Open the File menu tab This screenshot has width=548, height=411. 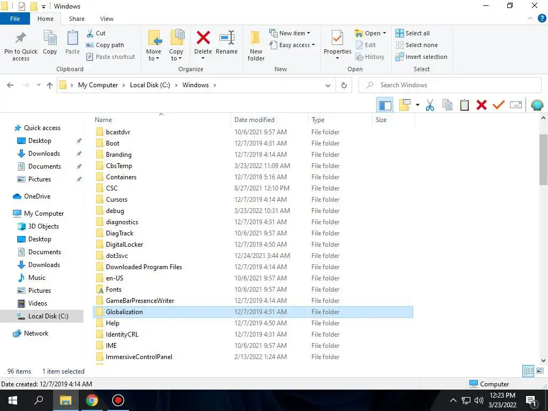point(15,19)
